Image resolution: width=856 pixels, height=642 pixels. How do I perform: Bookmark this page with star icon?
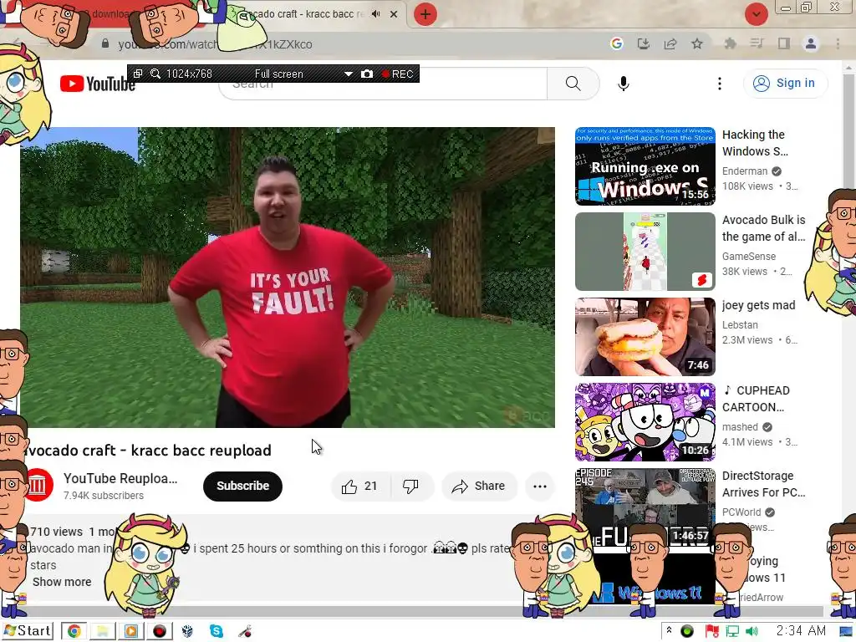(x=696, y=43)
